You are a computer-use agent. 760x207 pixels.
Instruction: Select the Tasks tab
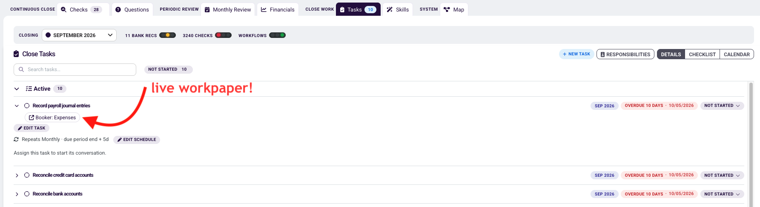click(358, 9)
